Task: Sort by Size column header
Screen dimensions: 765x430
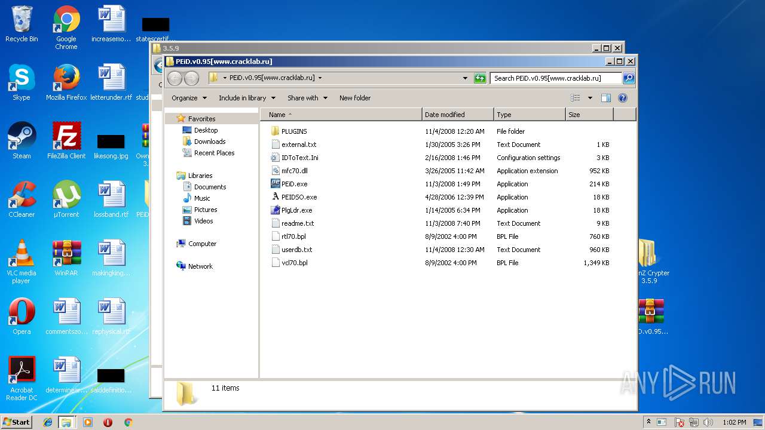Action: [589, 115]
